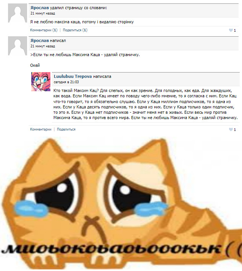The image size is (242, 271).
Task: Open Ярослав's profile from the "написал" post header
Action: point(40,40)
